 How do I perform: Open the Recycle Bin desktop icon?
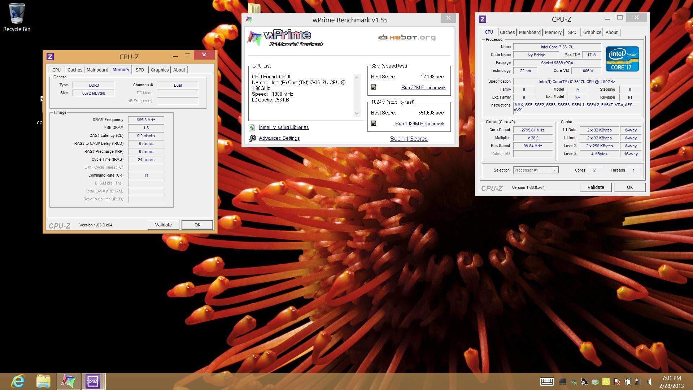pyautogui.click(x=17, y=17)
